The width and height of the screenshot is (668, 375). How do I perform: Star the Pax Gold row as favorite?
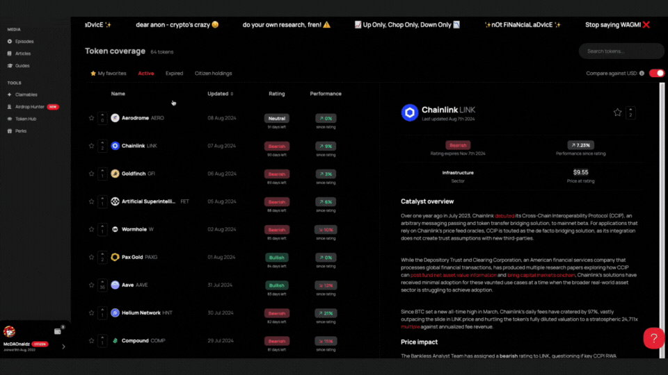[x=91, y=257]
